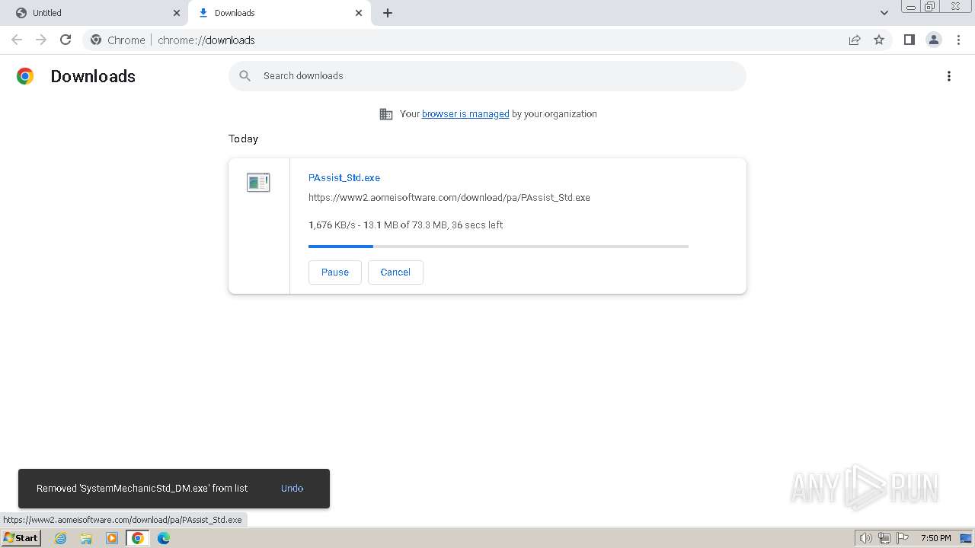Open a new tab with the plus button
This screenshot has width=975, height=548.
tap(388, 13)
